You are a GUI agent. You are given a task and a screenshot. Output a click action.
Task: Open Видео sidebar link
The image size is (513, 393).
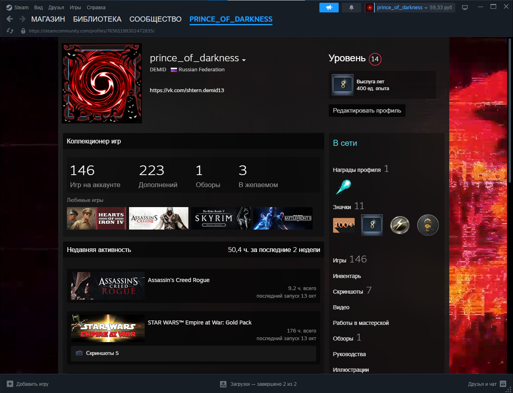(x=341, y=307)
